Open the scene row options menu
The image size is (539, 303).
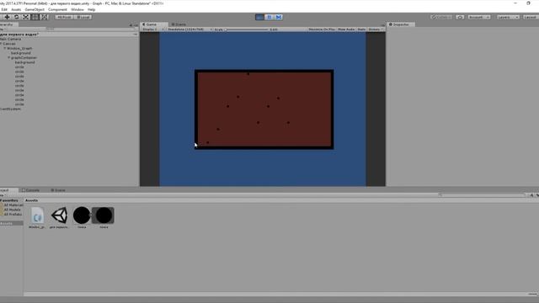[x=136, y=35]
